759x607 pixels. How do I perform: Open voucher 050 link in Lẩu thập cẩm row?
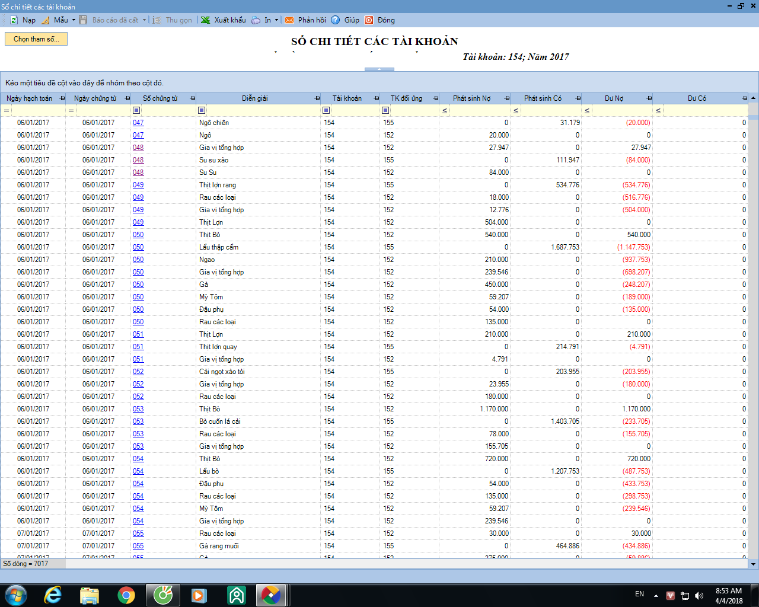pos(138,247)
